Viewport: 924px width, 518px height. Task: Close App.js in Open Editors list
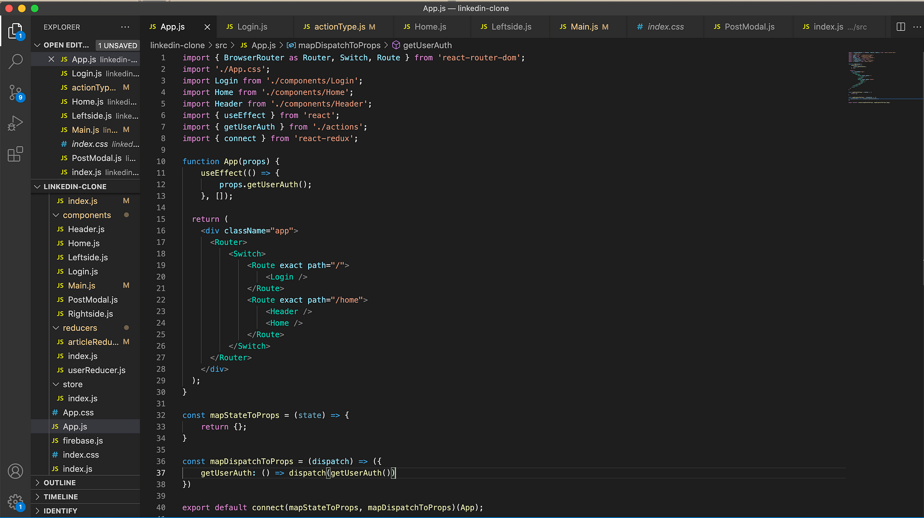[51, 60]
